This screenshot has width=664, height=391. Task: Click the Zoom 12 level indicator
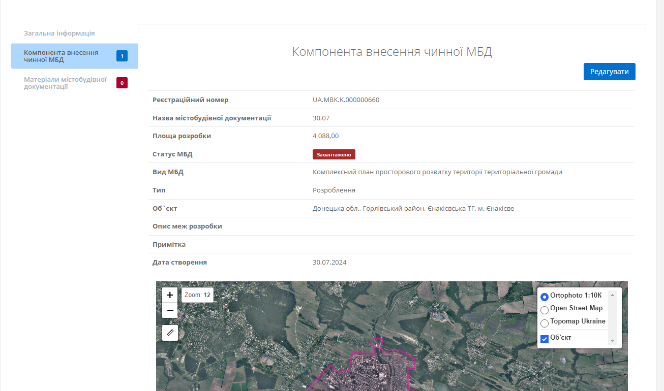[197, 295]
